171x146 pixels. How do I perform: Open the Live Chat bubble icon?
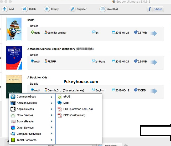(x=102, y=9)
